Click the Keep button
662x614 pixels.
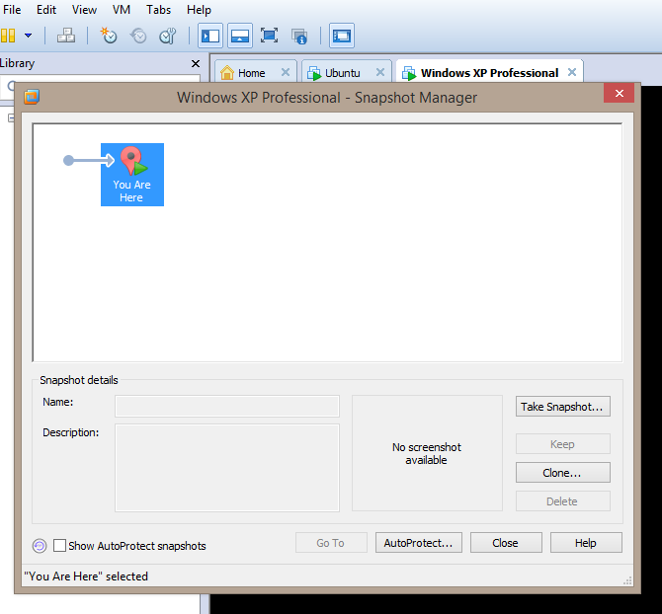click(x=563, y=444)
